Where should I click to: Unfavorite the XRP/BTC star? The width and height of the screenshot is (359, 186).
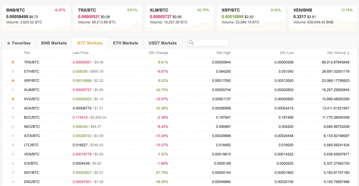click(x=13, y=81)
